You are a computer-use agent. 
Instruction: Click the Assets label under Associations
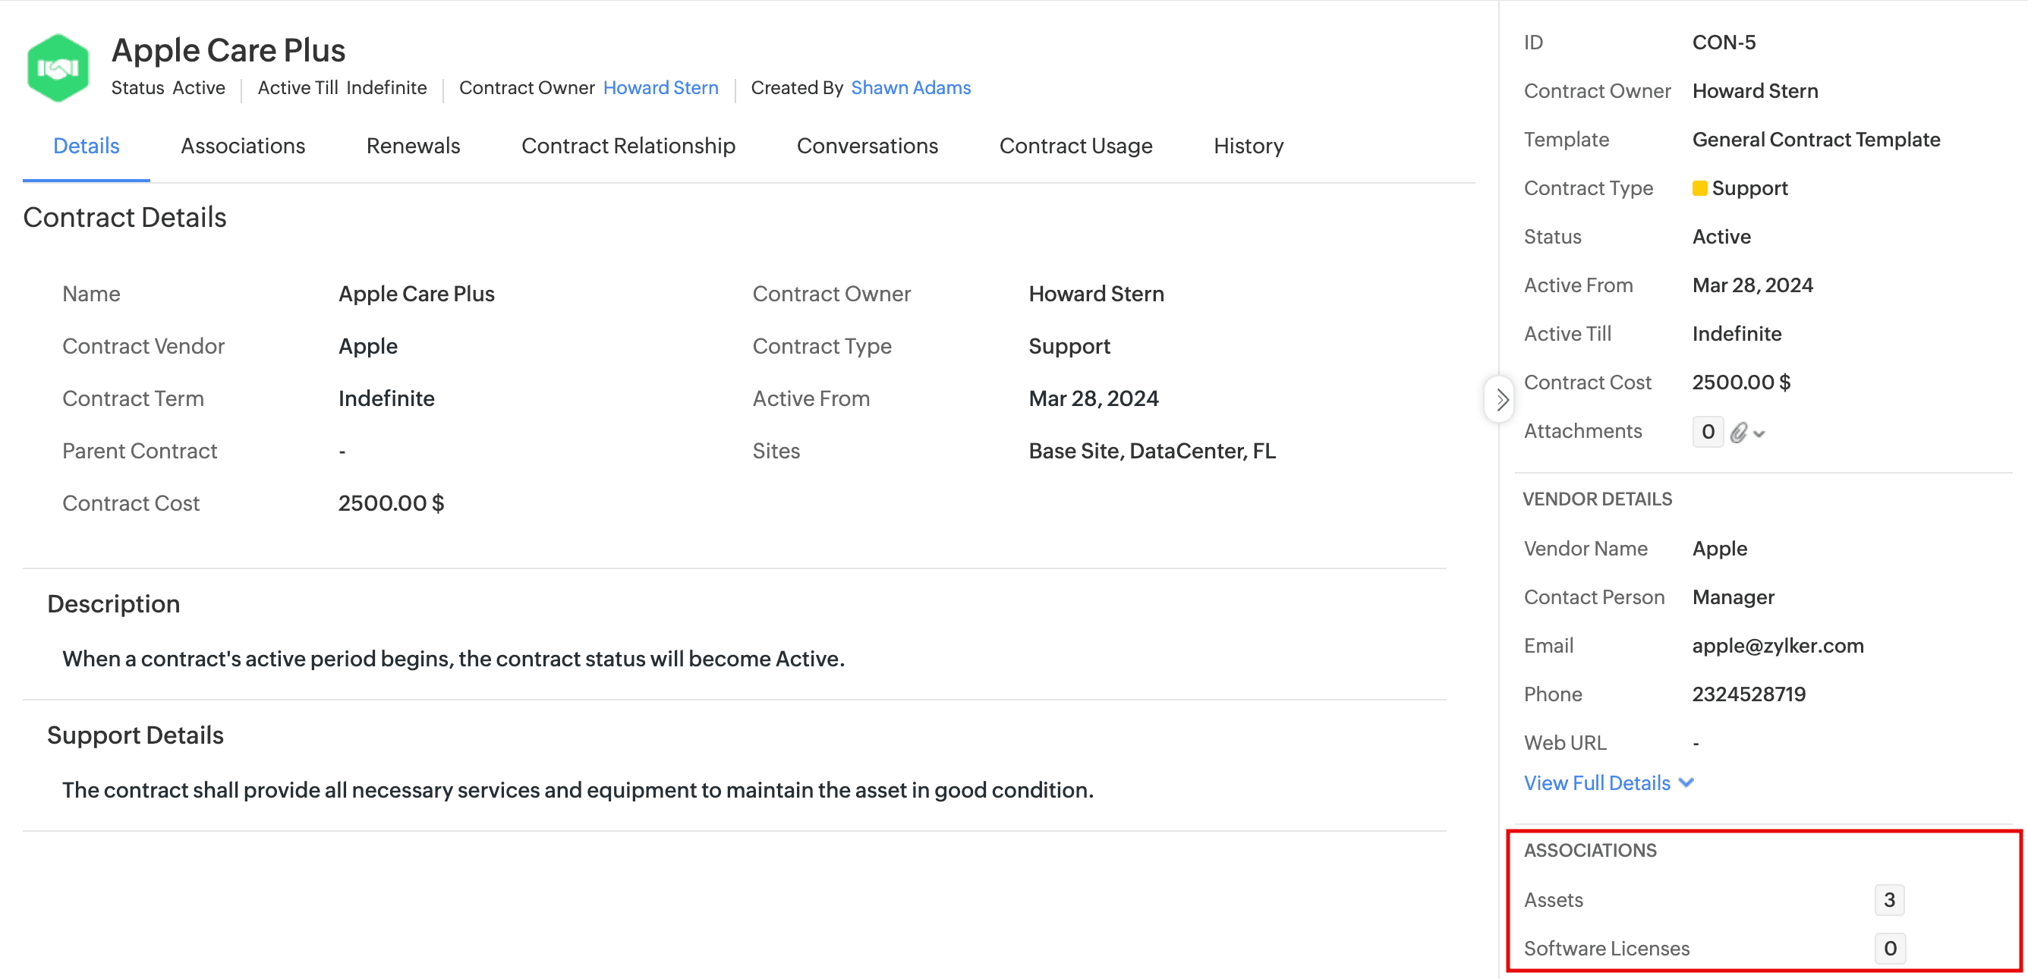1554,899
